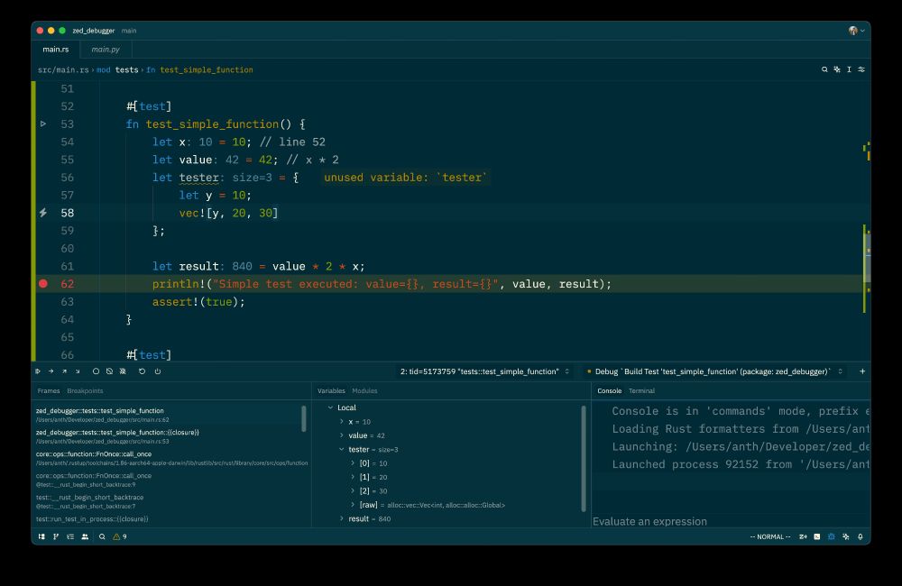Switch to the main.rs tab
Screen dimensions: 902x586
pos(56,50)
